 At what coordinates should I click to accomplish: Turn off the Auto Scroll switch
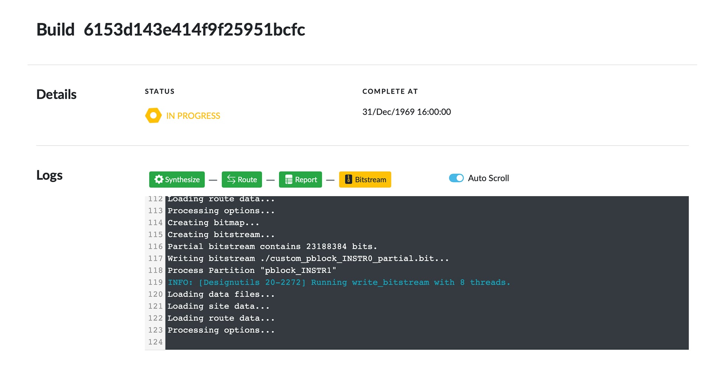coord(456,178)
